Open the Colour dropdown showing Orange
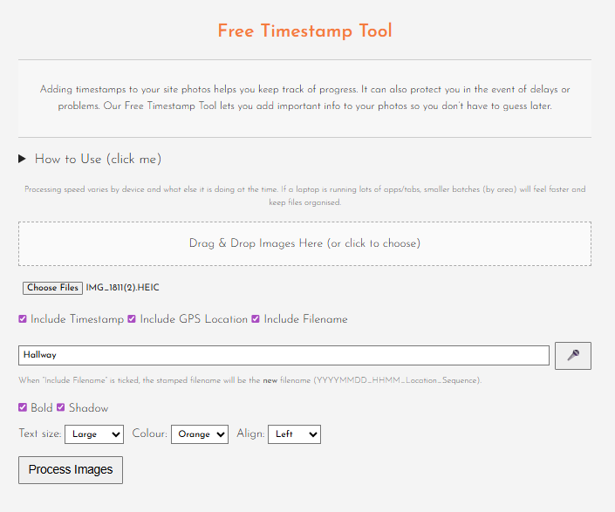This screenshot has width=615, height=512. (199, 433)
